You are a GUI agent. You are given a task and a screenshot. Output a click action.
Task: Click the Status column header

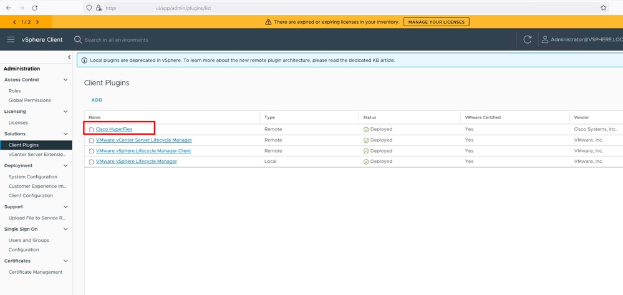[370, 118]
